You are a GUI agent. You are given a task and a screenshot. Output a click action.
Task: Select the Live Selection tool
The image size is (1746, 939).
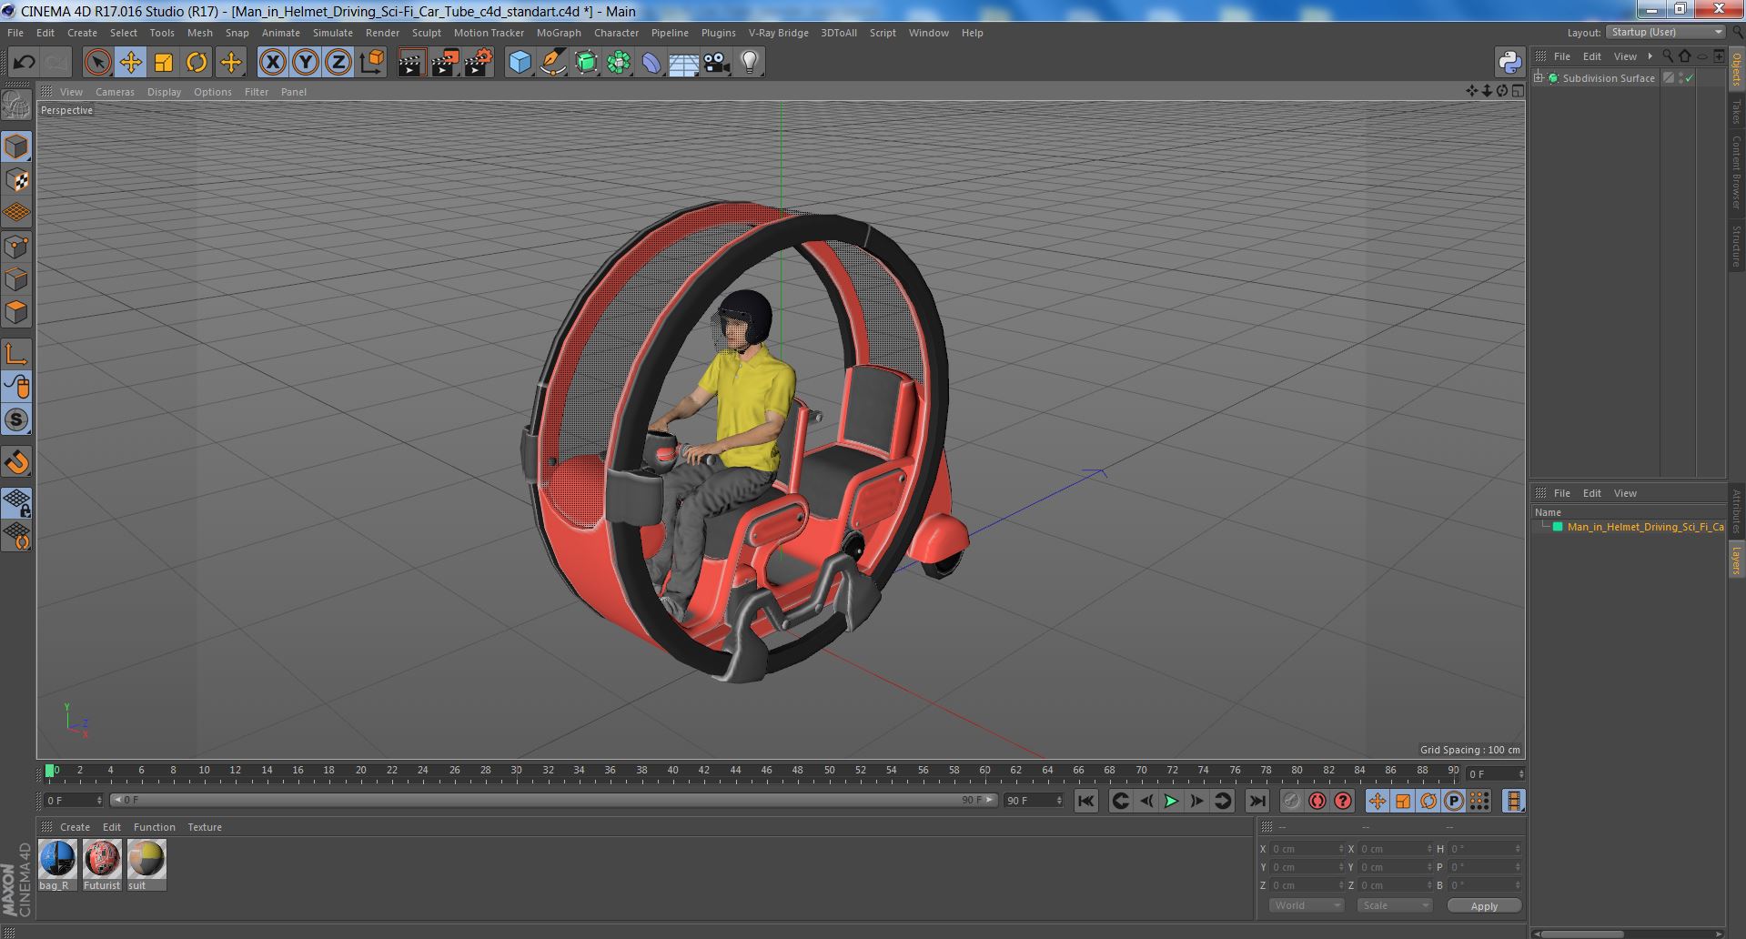[x=97, y=63]
